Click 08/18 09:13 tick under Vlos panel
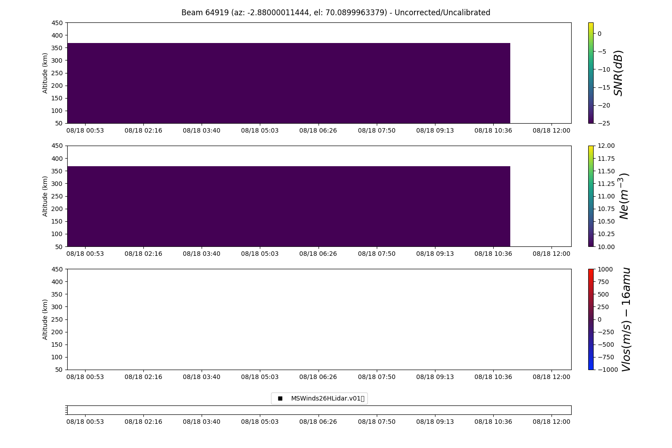This screenshot has width=672, height=448. click(435, 377)
